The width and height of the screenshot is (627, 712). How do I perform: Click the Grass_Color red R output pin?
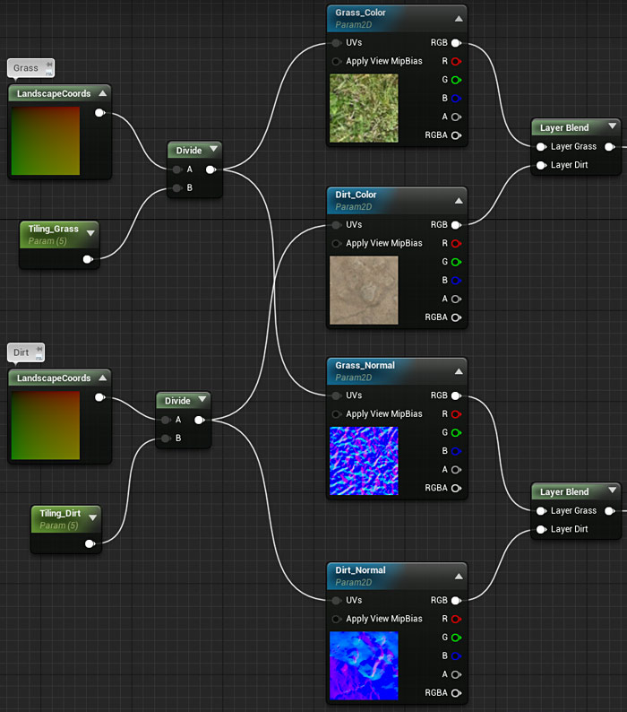[456, 61]
